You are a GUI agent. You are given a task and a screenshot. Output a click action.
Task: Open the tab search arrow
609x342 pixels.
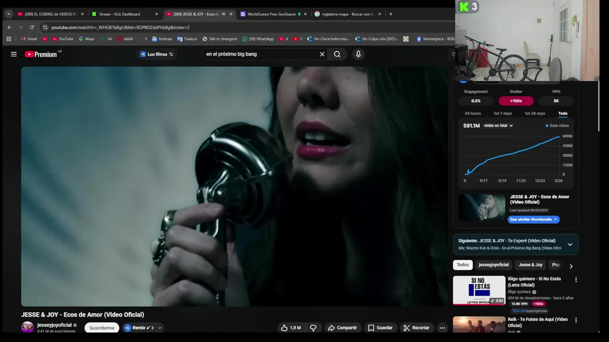pyautogui.click(x=8, y=14)
